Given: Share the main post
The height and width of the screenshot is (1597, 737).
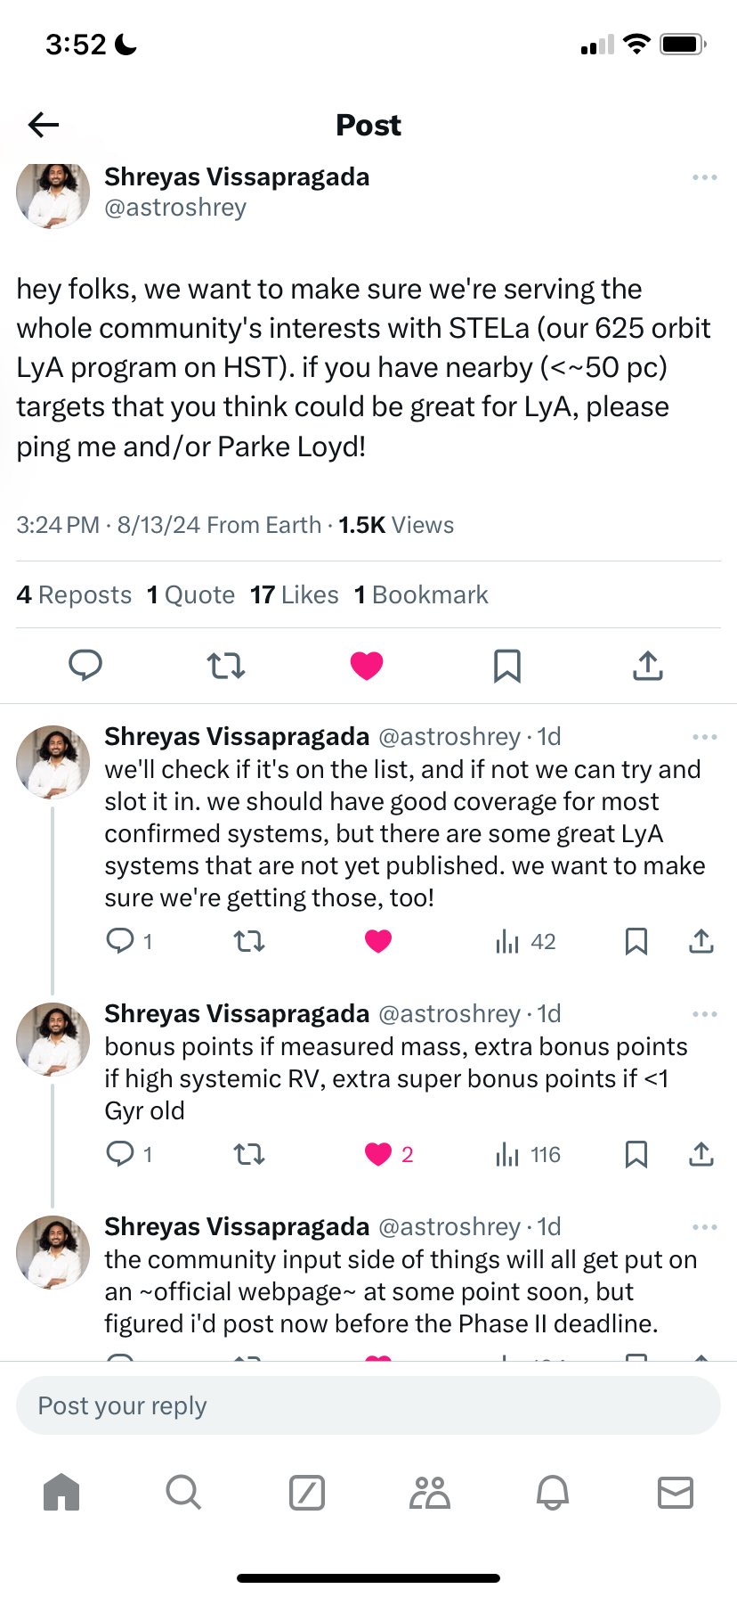Looking at the screenshot, I should 648,666.
